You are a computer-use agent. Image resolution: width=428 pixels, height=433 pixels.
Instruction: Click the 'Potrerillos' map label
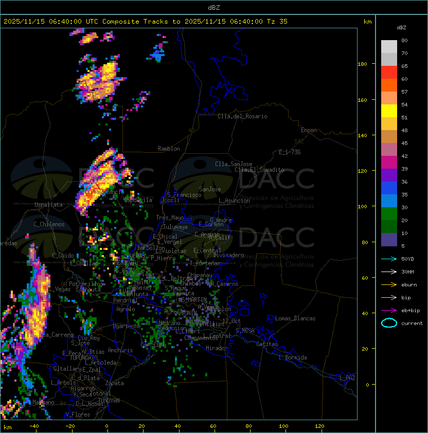click(x=86, y=284)
